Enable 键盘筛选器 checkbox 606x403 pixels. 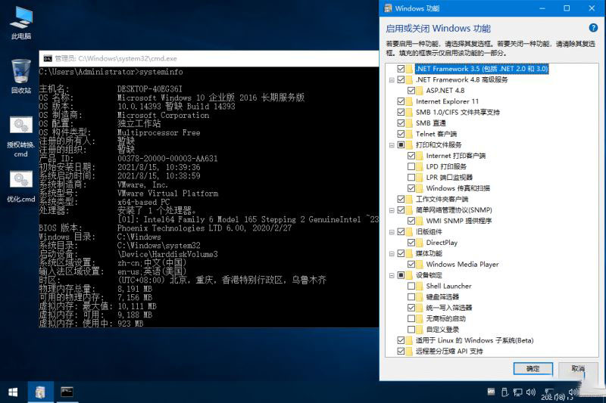coord(411,297)
